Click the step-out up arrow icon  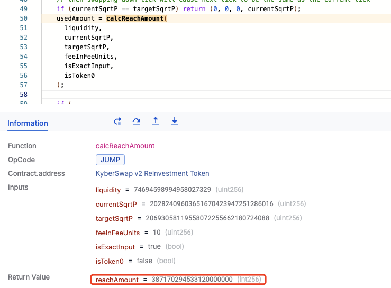[x=156, y=121]
